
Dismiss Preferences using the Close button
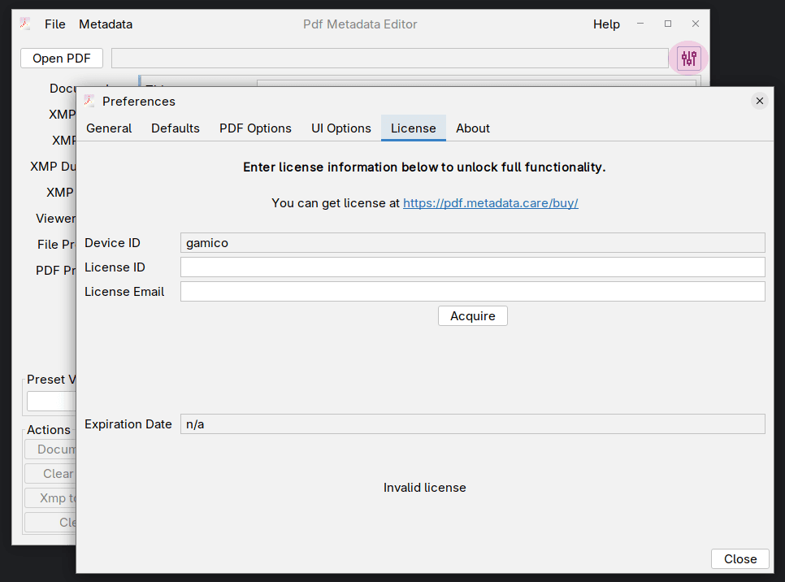coord(739,558)
